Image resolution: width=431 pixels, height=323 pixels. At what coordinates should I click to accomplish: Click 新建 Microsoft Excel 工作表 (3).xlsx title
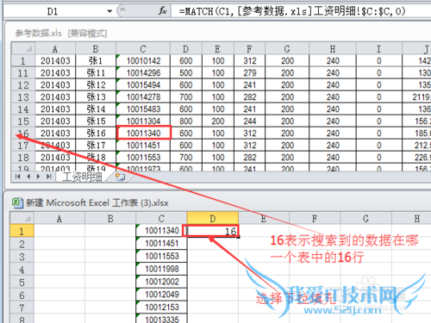coord(97,202)
